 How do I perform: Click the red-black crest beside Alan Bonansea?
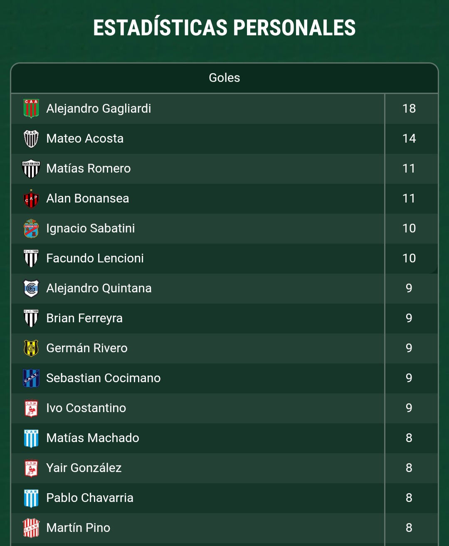click(31, 198)
